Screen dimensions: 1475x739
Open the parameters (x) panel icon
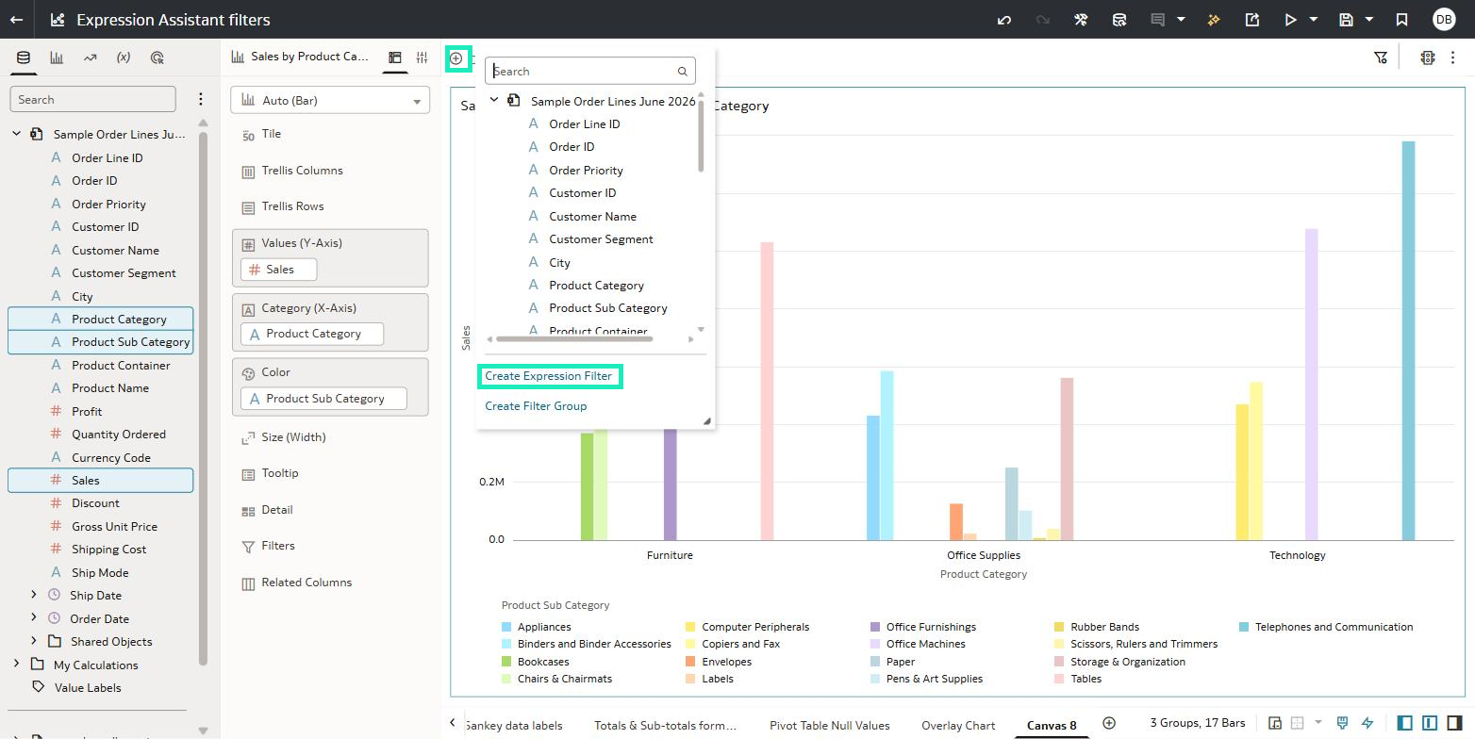click(x=124, y=57)
